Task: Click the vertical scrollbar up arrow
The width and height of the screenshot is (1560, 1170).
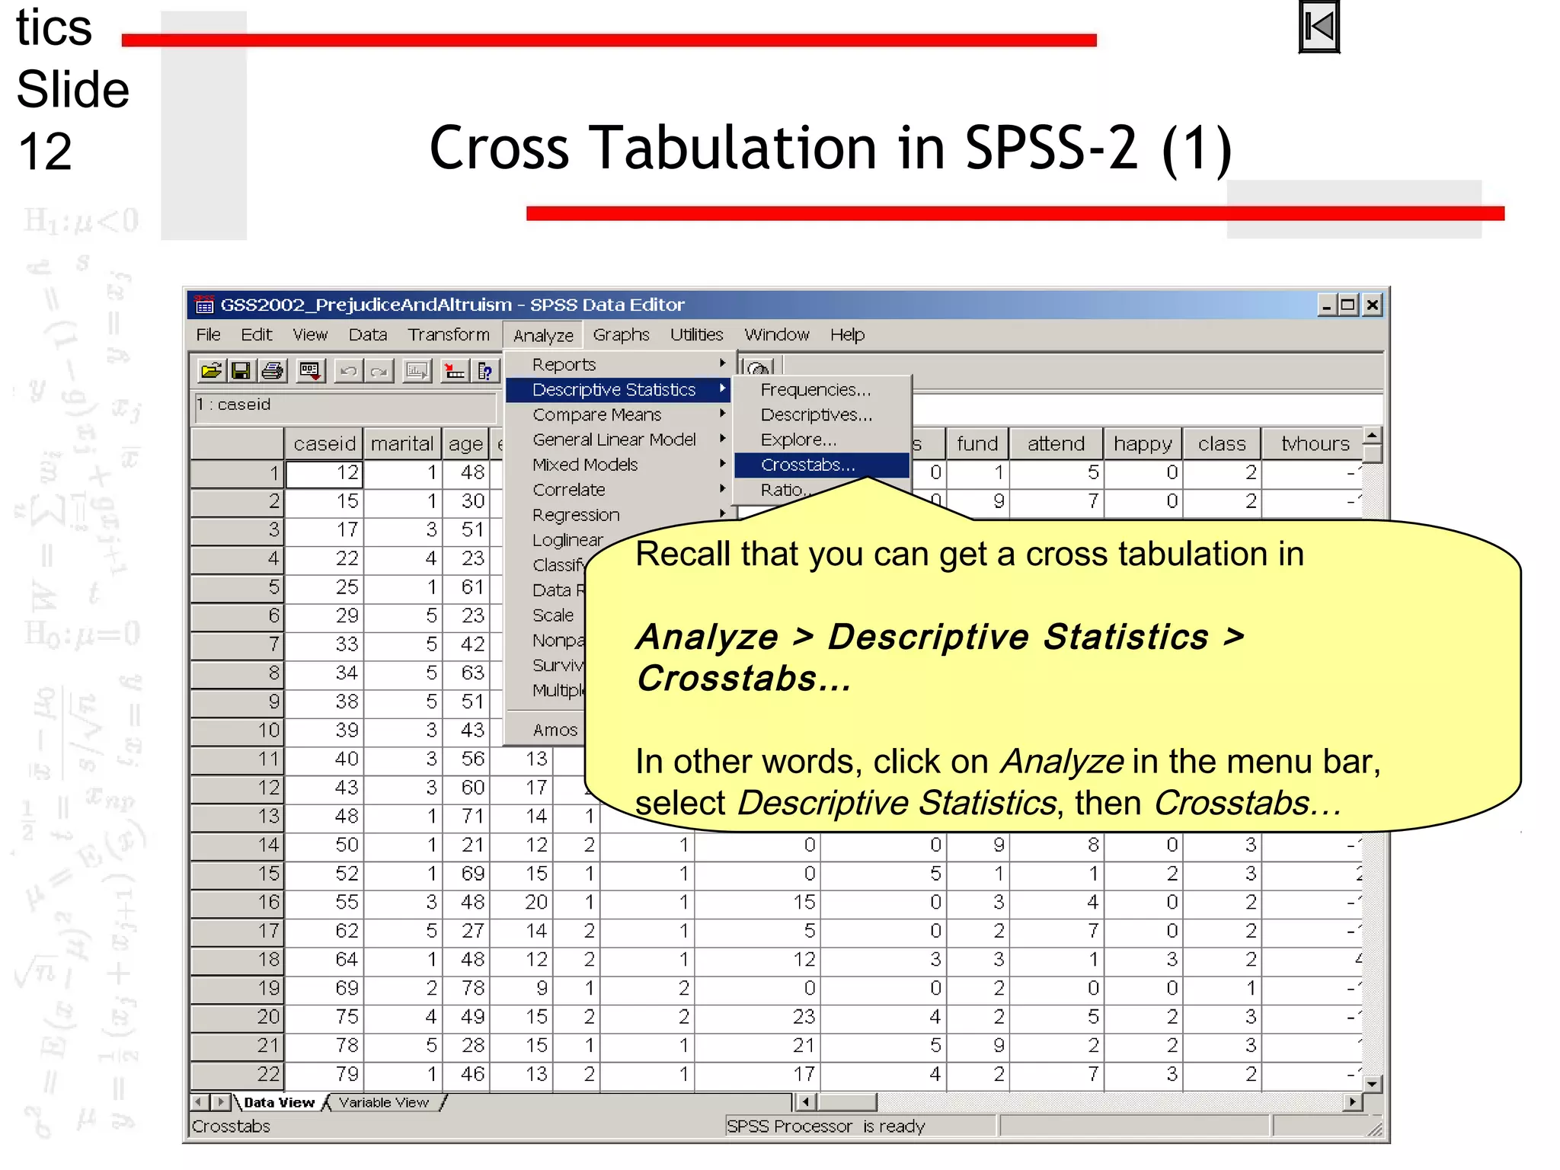Action: 1372,436
